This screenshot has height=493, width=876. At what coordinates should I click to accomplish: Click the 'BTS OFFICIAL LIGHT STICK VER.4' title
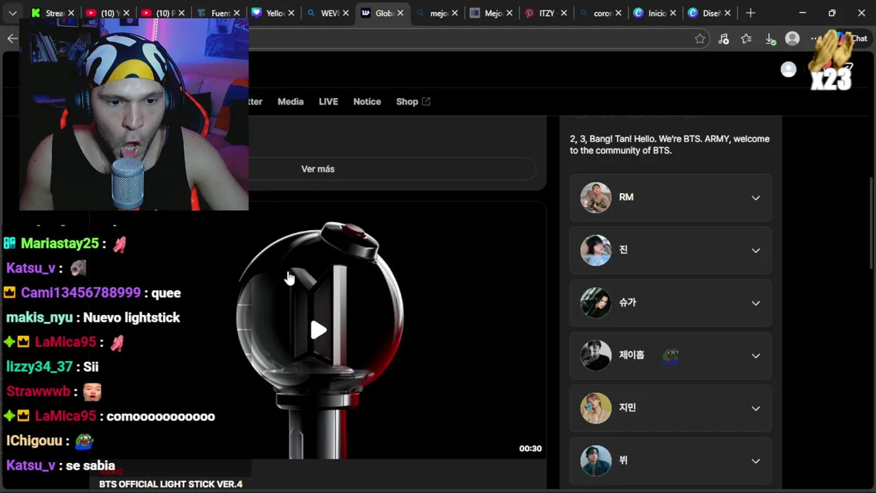(171, 484)
